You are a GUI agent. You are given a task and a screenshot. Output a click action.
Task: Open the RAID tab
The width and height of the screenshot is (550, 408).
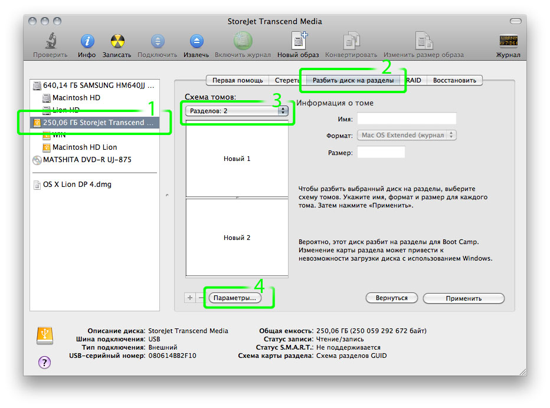pyautogui.click(x=413, y=80)
